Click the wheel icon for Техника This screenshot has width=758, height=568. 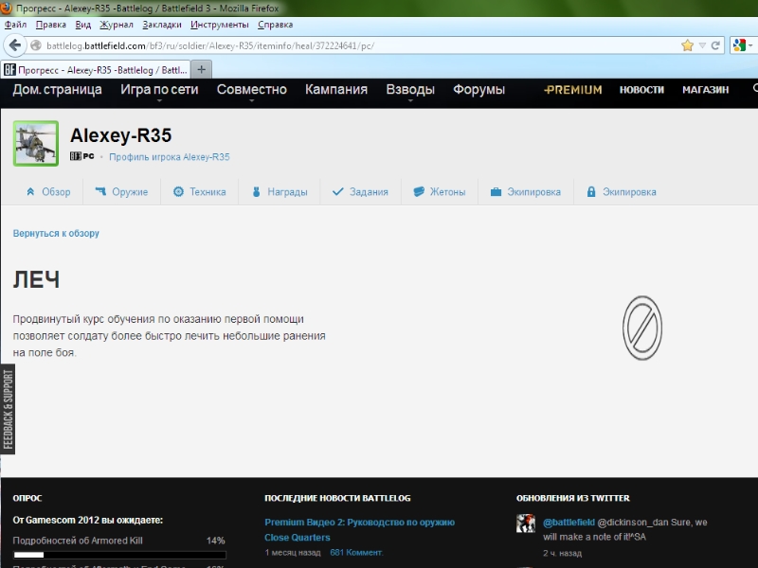(178, 192)
